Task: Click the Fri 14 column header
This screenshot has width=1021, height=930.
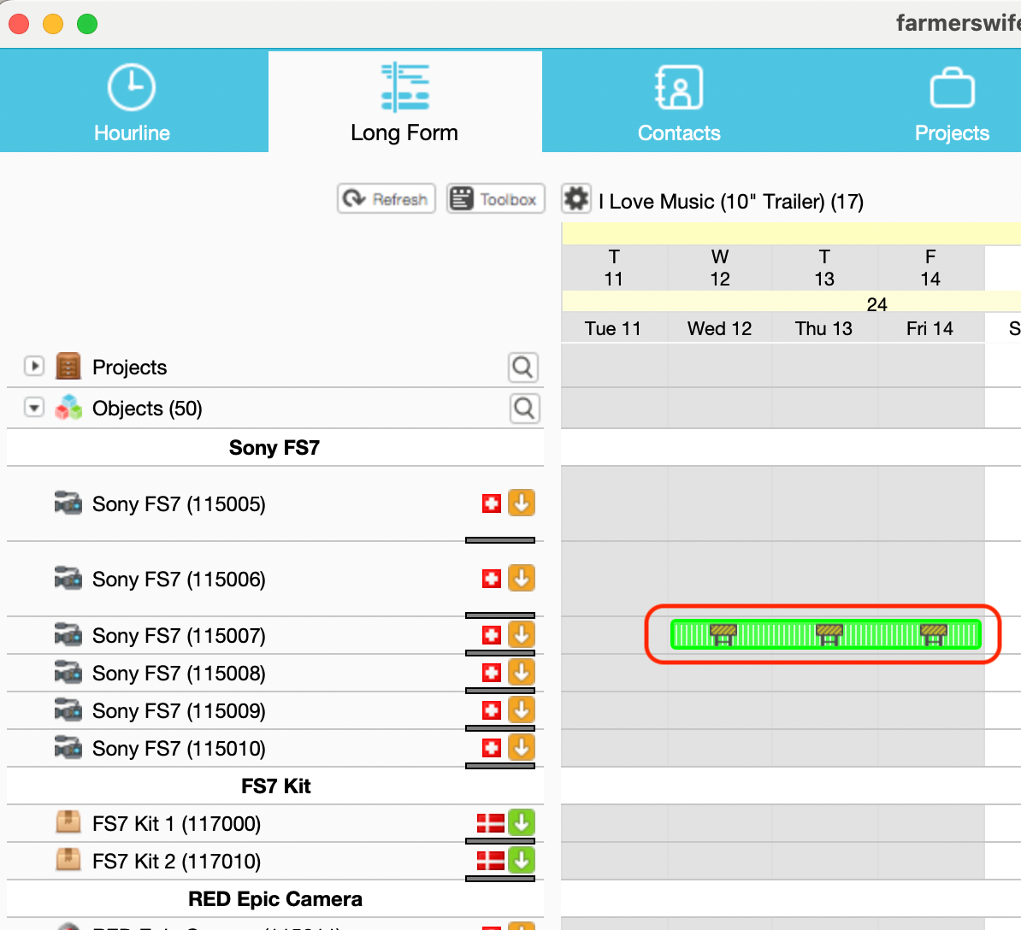Action: pos(930,328)
